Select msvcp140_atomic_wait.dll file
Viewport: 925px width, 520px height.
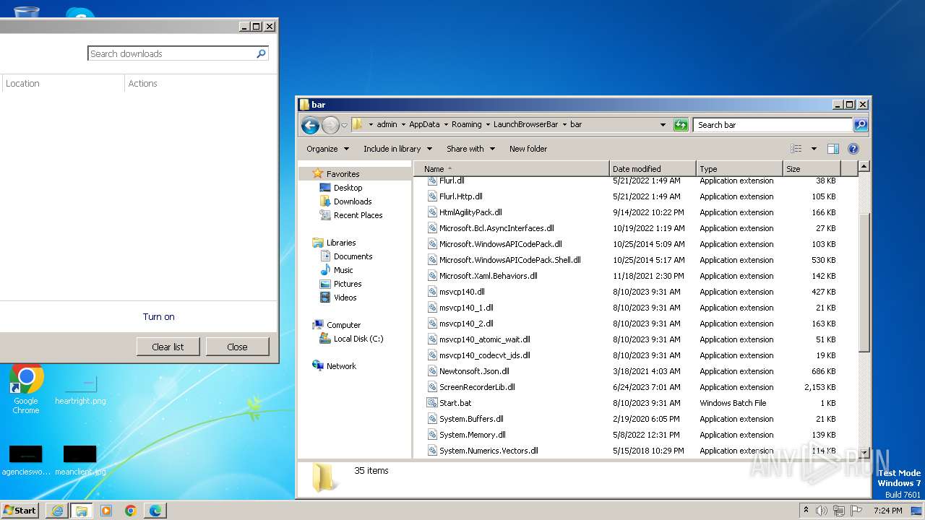484,339
